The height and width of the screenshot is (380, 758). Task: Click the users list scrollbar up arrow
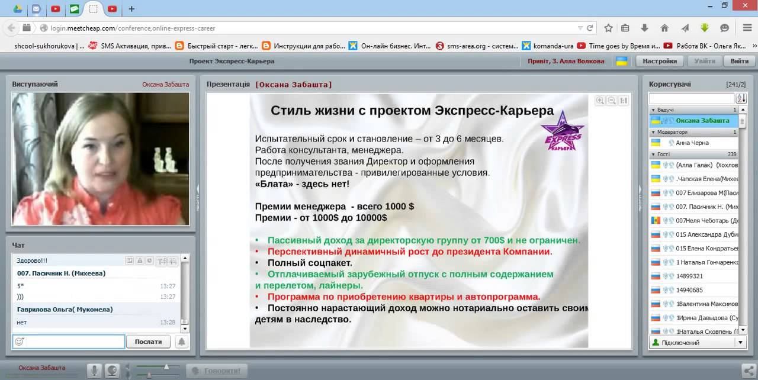(743, 110)
